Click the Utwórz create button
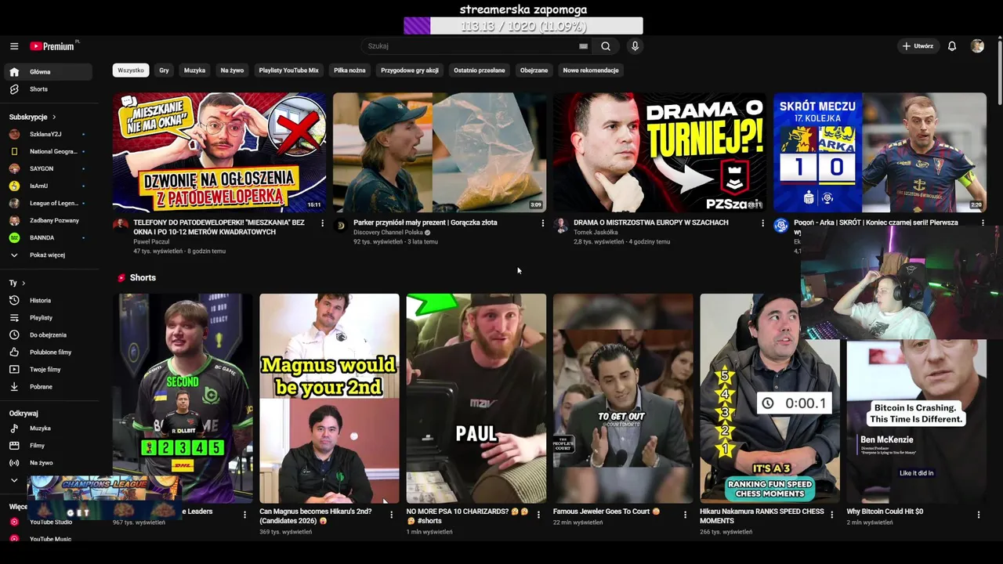The width and height of the screenshot is (1003, 564). click(918, 46)
